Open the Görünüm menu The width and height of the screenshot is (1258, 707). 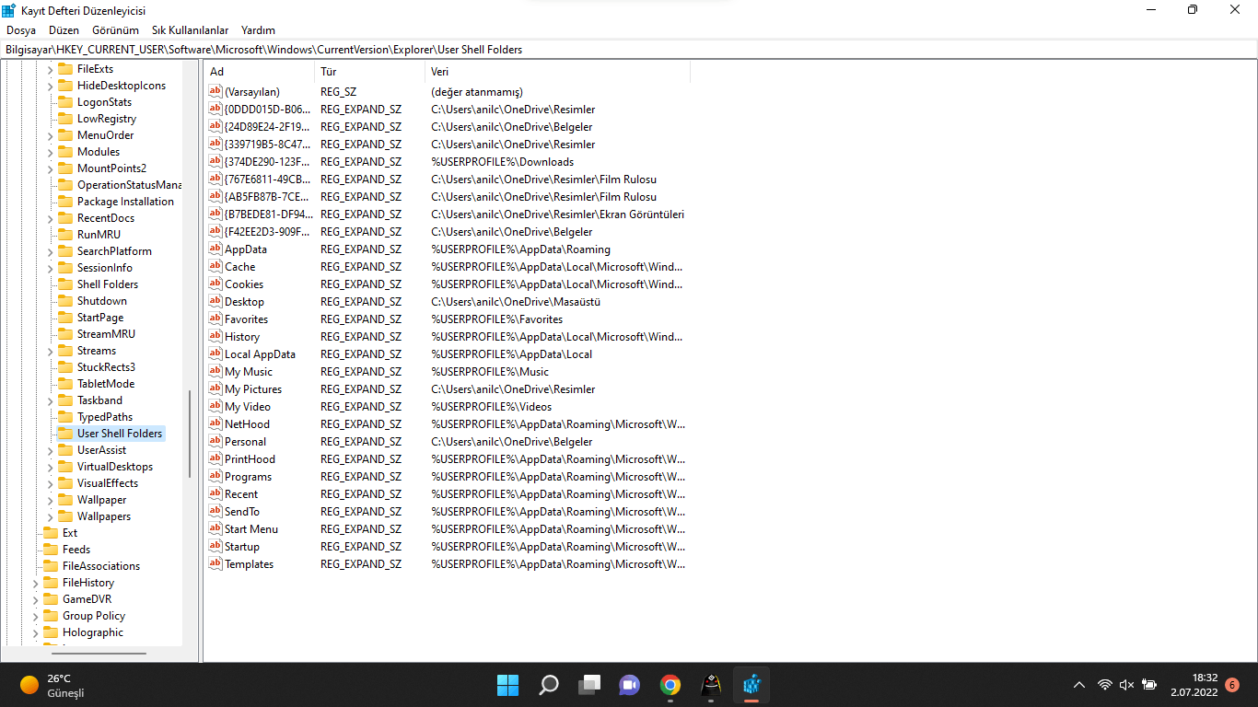(115, 30)
